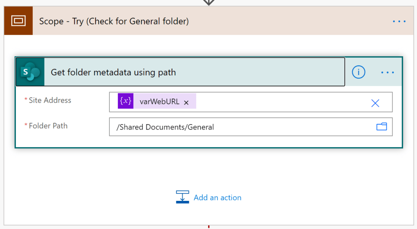Collapse the Scope - Try header title
This screenshot has width=417, height=229.
pos(114,21)
